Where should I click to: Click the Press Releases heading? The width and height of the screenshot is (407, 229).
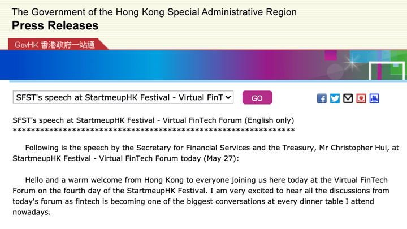[x=55, y=25]
